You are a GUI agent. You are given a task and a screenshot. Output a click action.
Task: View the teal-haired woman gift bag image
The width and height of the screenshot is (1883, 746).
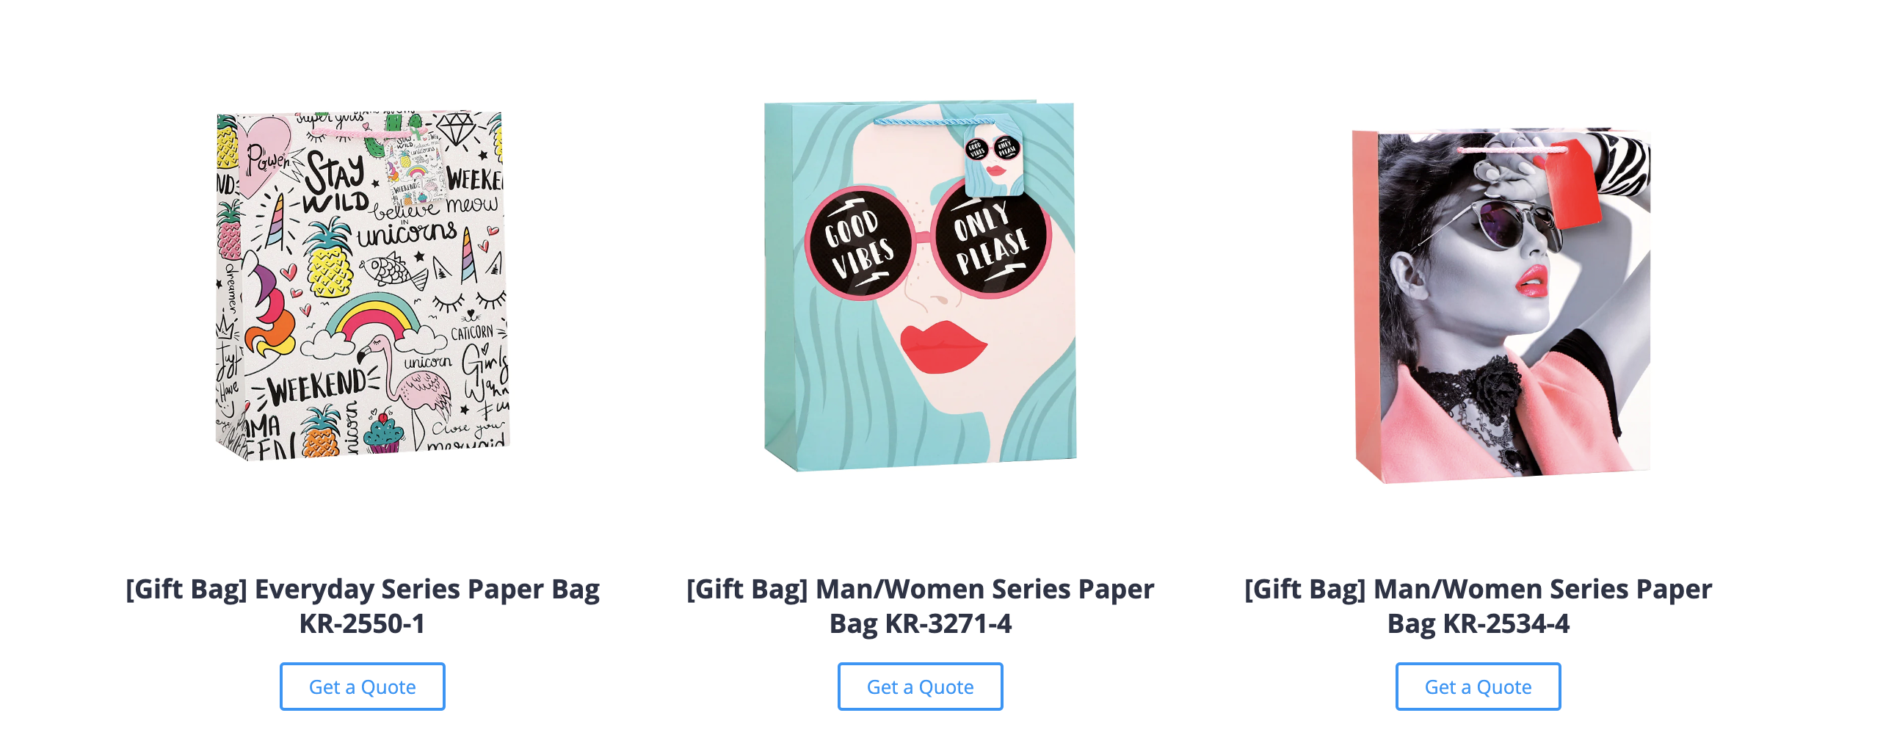point(920,286)
